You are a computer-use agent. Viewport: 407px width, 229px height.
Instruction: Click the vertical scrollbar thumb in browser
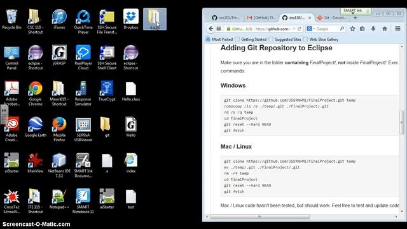[401, 122]
